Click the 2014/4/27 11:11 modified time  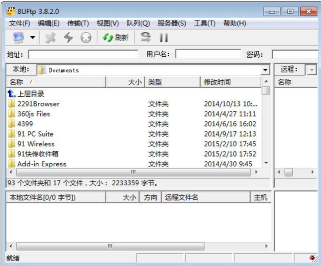pos(230,114)
